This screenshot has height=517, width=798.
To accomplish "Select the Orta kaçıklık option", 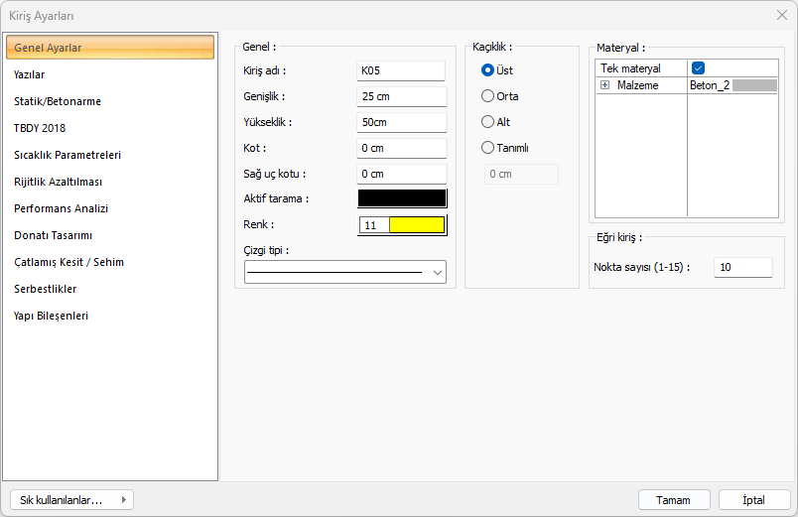I will pos(487,96).
